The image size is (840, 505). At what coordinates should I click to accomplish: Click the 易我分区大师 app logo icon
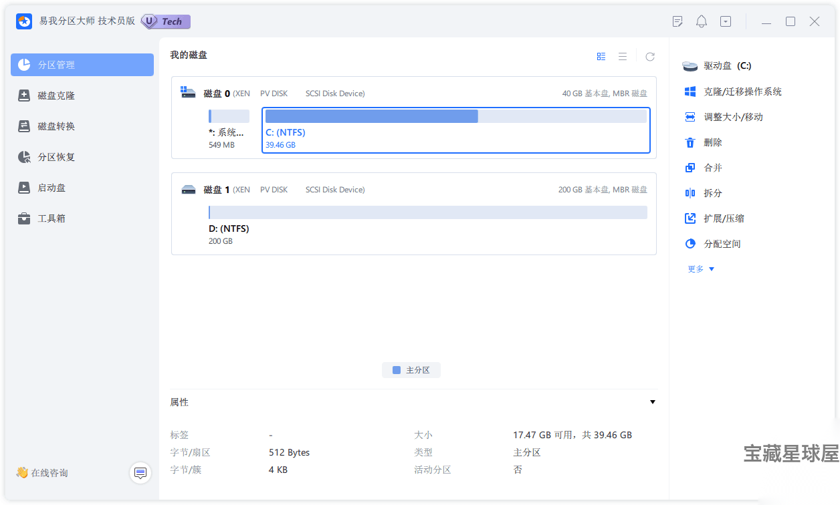[x=24, y=21]
